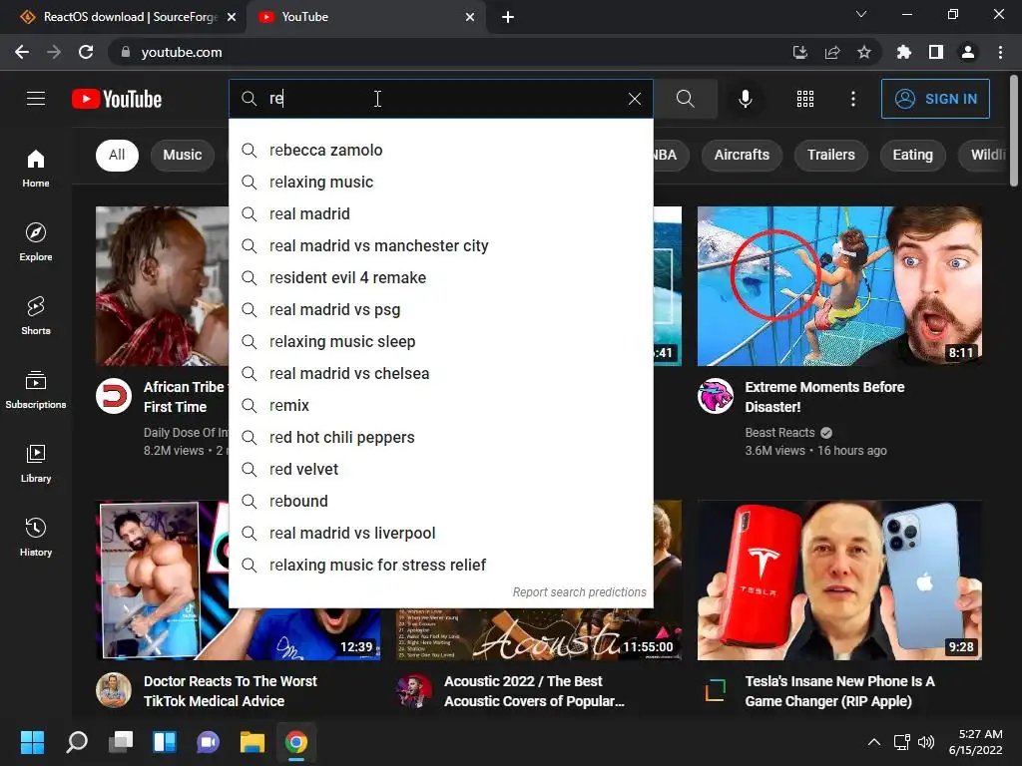This screenshot has width=1022, height=766.
Task: Choose suggestion real madrid vs liverpool
Action: [440, 533]
